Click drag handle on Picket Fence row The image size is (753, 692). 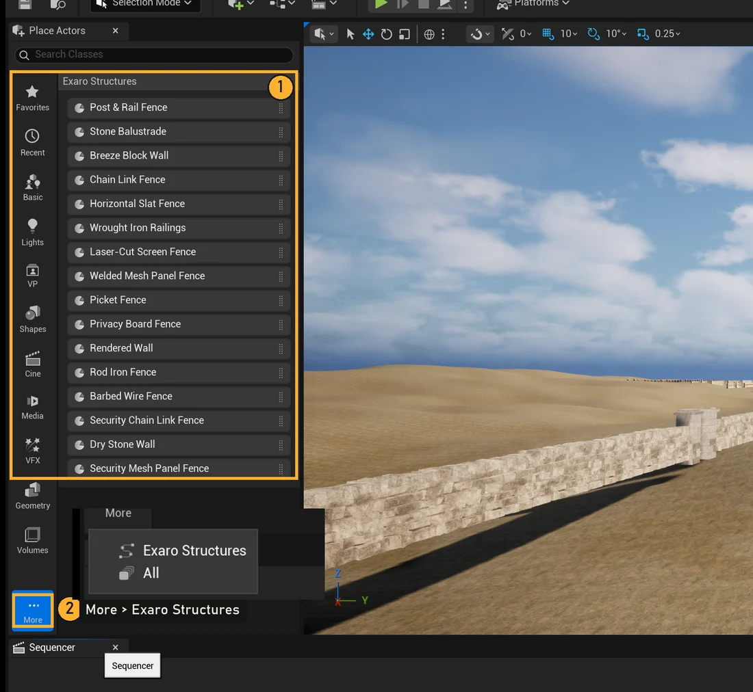(x=281, y=301)
